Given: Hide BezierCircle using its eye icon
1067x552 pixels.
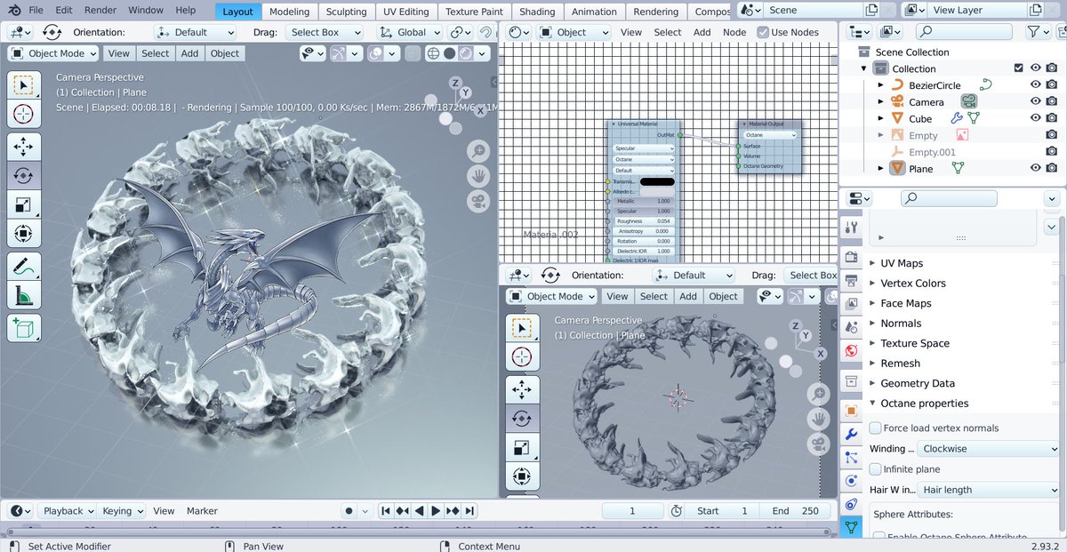Looking at the screenshot, I should pos(1036,85).
